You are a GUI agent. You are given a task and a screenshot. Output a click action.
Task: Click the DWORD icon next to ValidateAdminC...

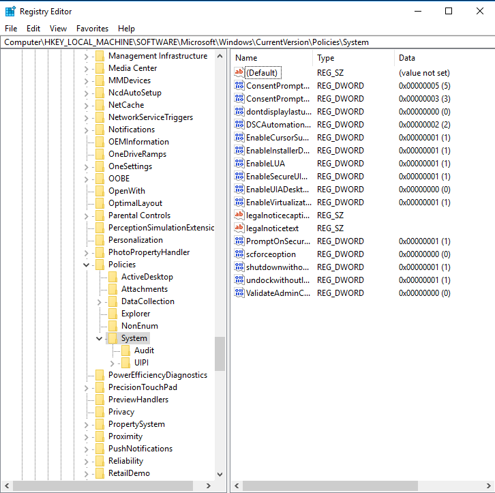(239, 293)
